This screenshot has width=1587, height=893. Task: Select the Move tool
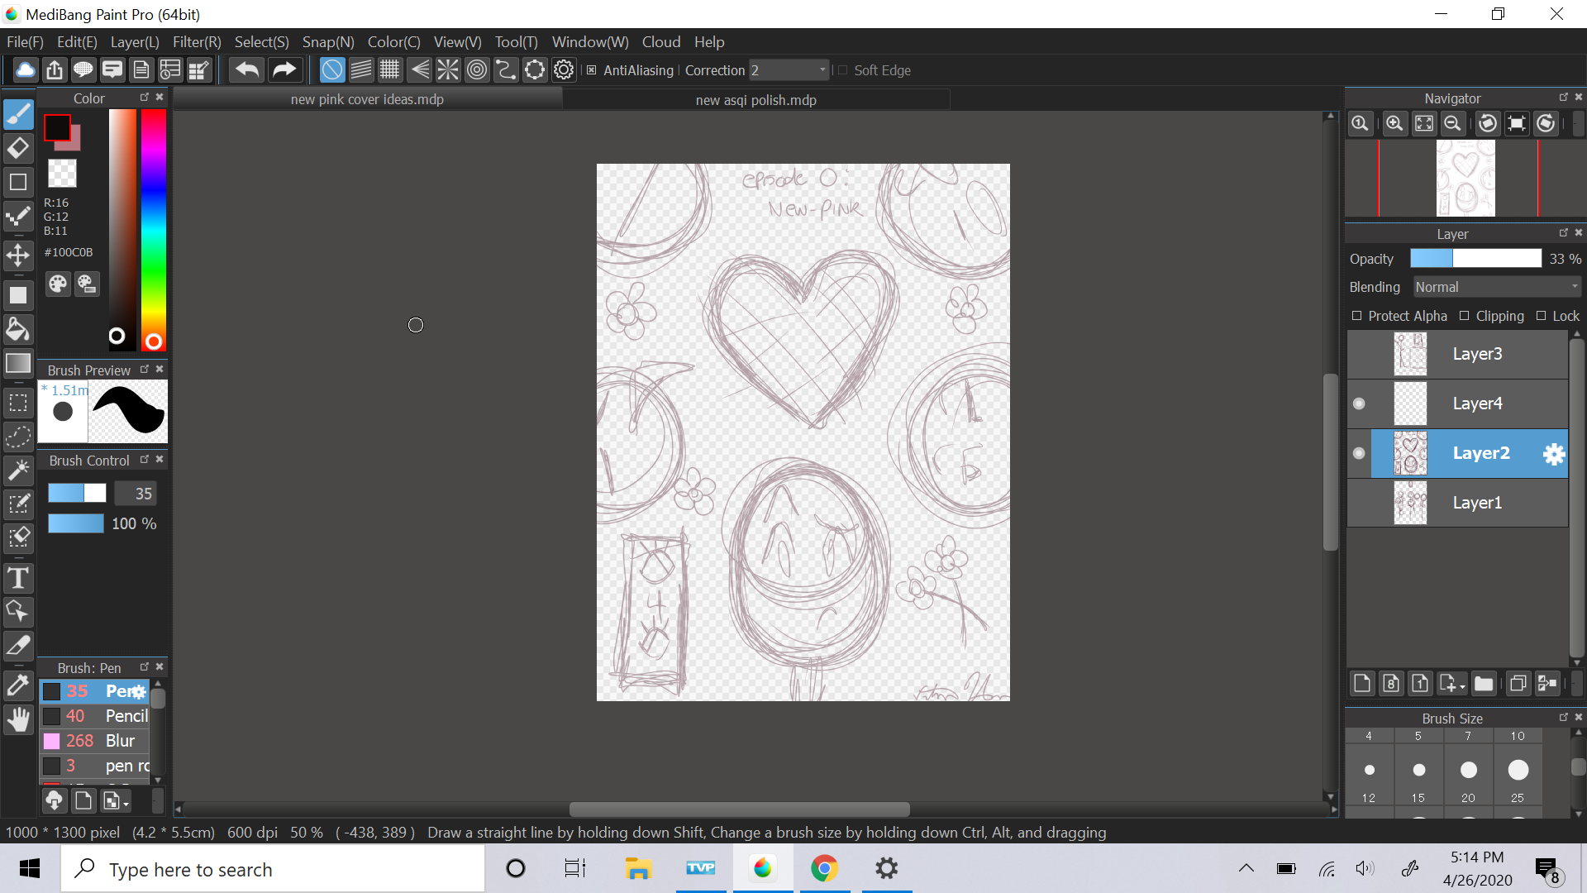coord(18,255)
